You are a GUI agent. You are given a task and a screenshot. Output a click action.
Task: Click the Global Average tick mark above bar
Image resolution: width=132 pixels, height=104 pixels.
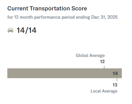click(104, 67)
